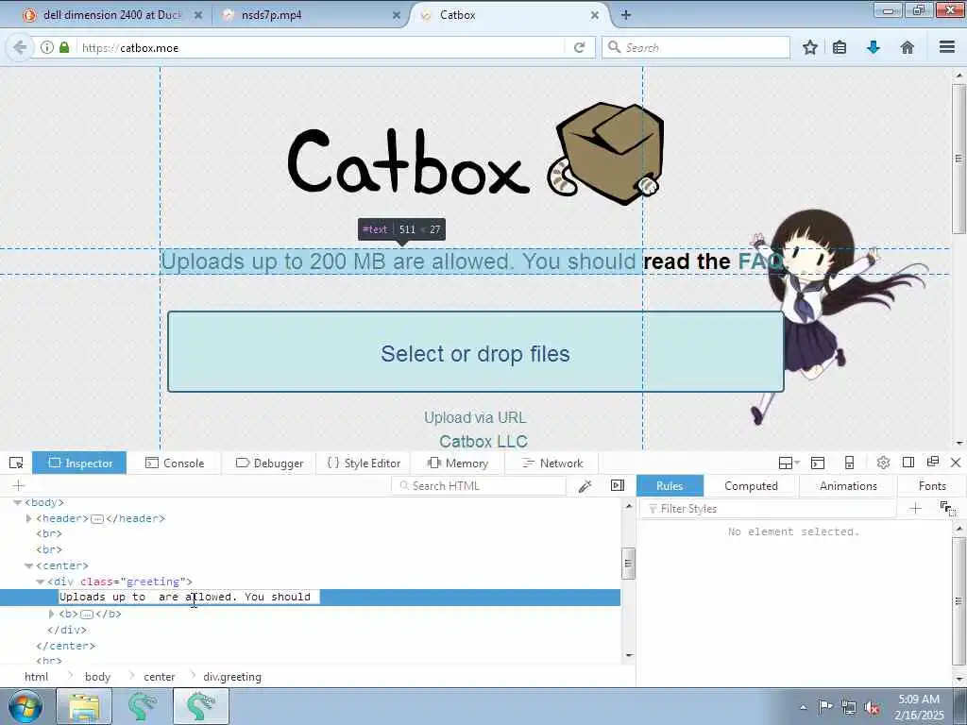Click the Search HTML field
This screenshot has height=725, width=967.
coord(479,486)
